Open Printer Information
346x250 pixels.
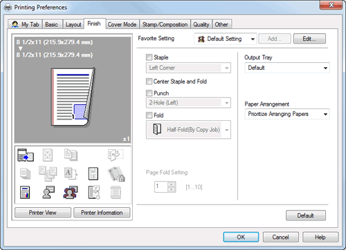tap(102, 213)
